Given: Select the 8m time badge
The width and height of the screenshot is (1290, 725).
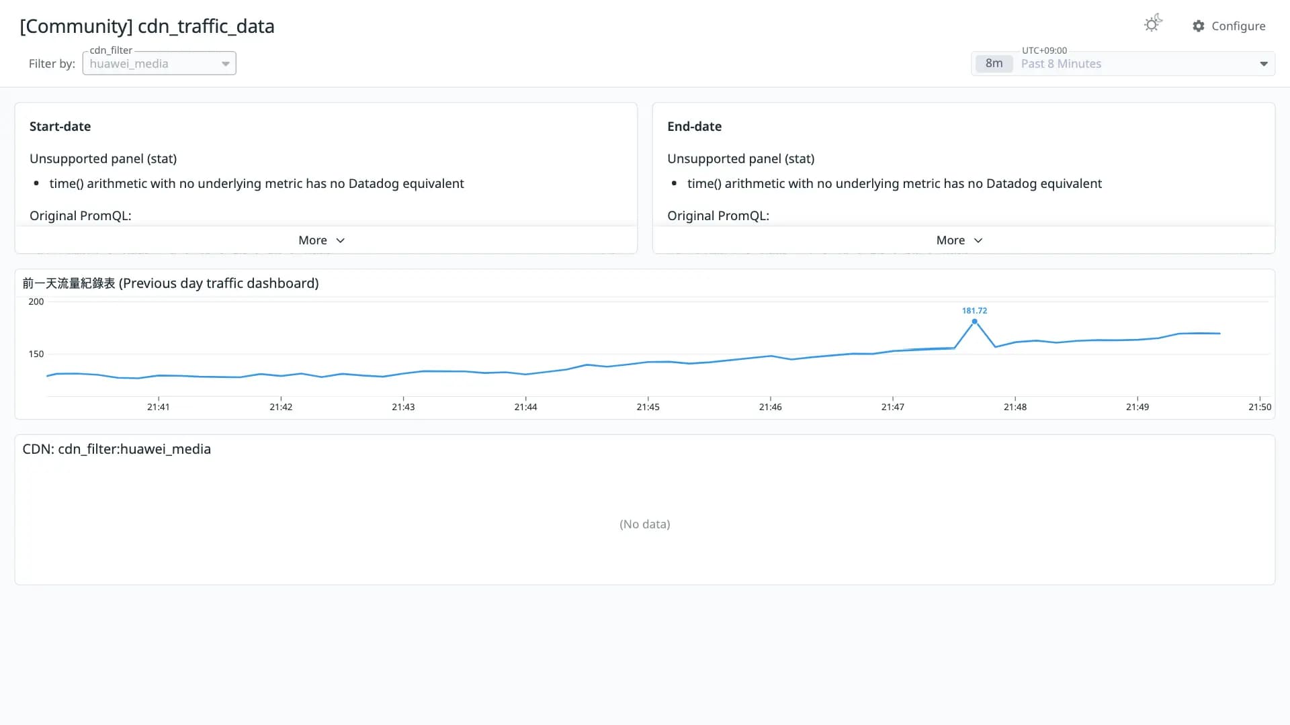Looking at the screenshot, I should [994, 64].
